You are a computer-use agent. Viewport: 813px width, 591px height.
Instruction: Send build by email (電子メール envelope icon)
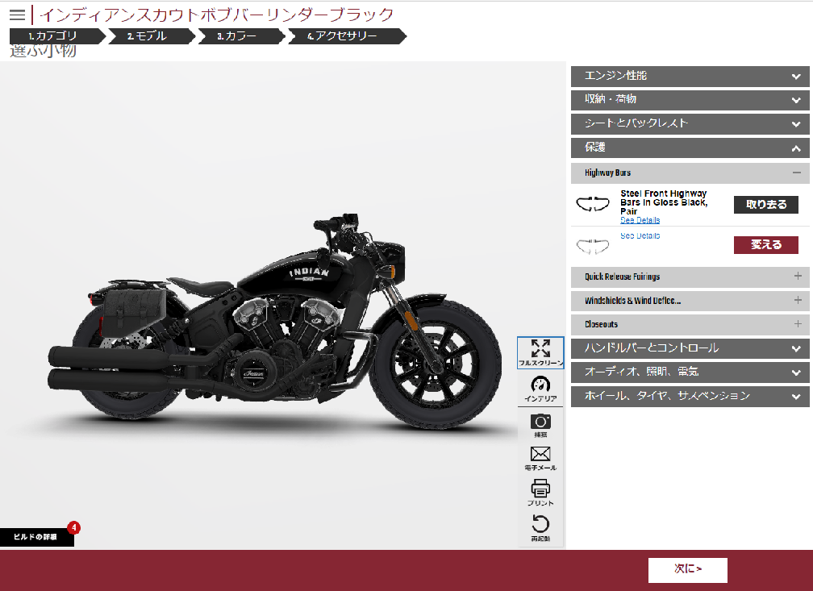(540, 458)
